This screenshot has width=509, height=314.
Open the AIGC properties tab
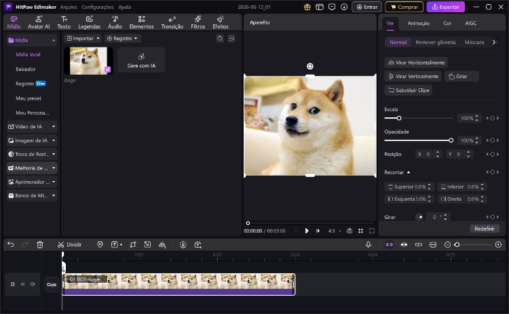[471, 23]
